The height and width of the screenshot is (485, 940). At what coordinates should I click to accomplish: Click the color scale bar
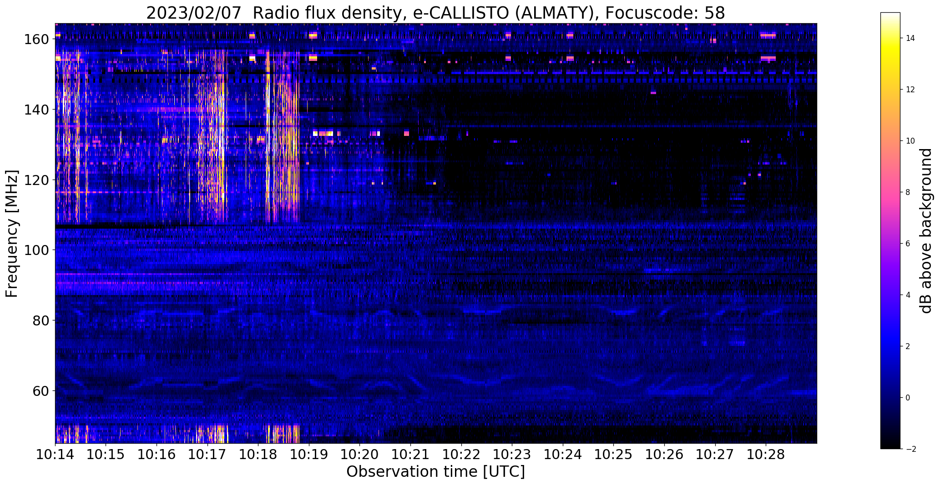(890, 231)
